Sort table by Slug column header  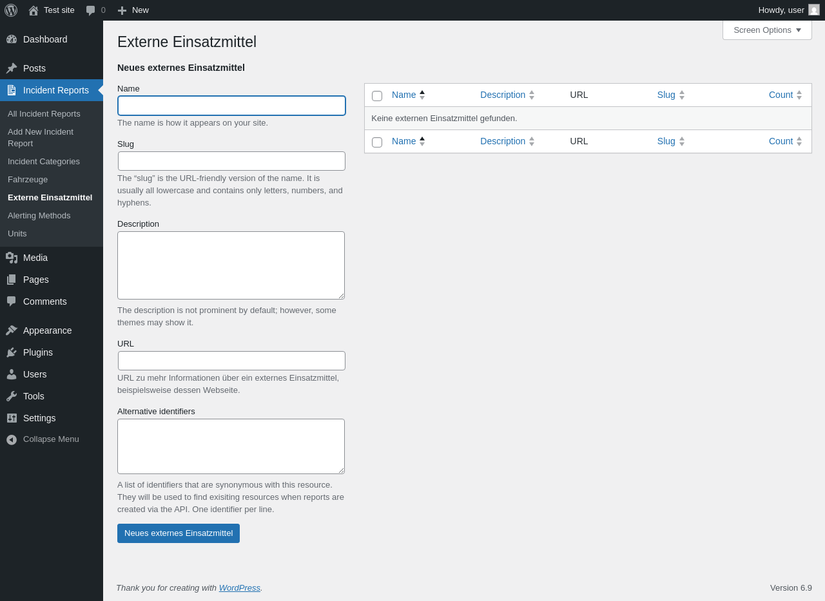666,95
